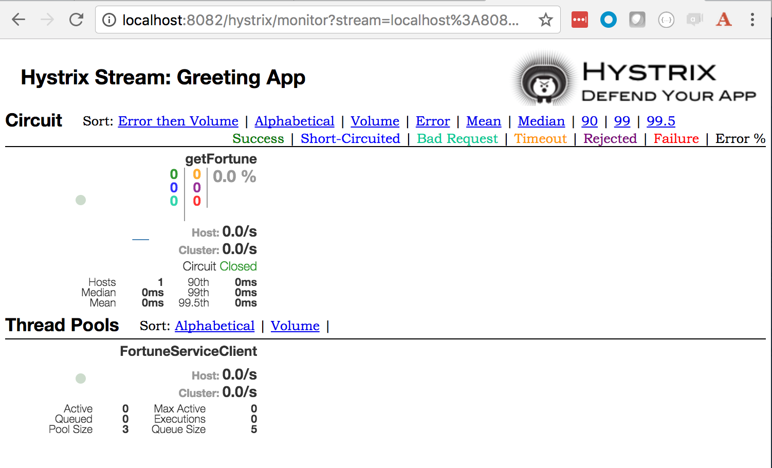Screen dimensions: 772x468
Task: Click the Thread Pools section heading
Action: tap(62, 325)
